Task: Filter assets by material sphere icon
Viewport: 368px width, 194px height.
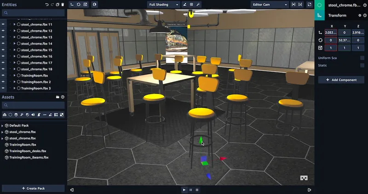Action: [x=27, y=115]
